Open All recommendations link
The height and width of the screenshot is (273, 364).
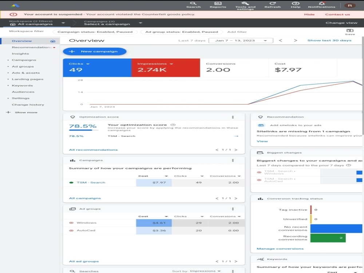pos(93,150)
